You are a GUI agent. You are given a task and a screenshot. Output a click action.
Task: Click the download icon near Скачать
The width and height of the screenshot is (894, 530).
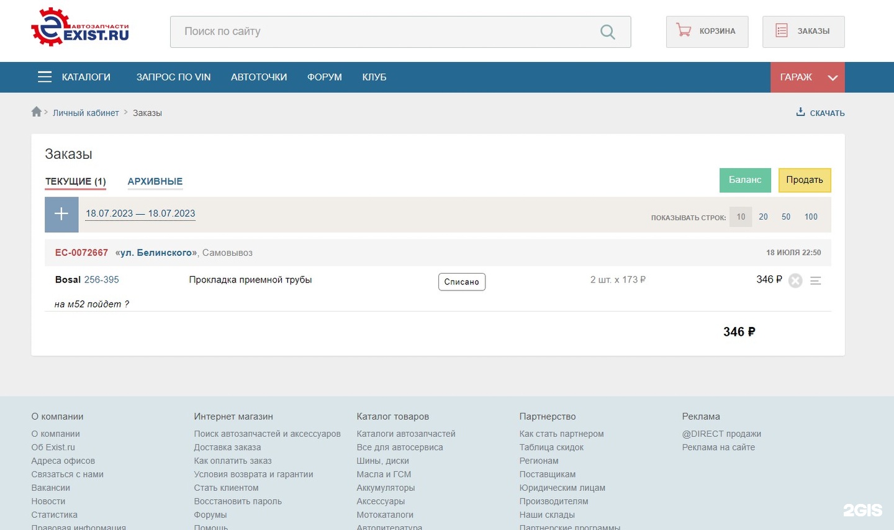pyautogui.click(x=801, y=112)
